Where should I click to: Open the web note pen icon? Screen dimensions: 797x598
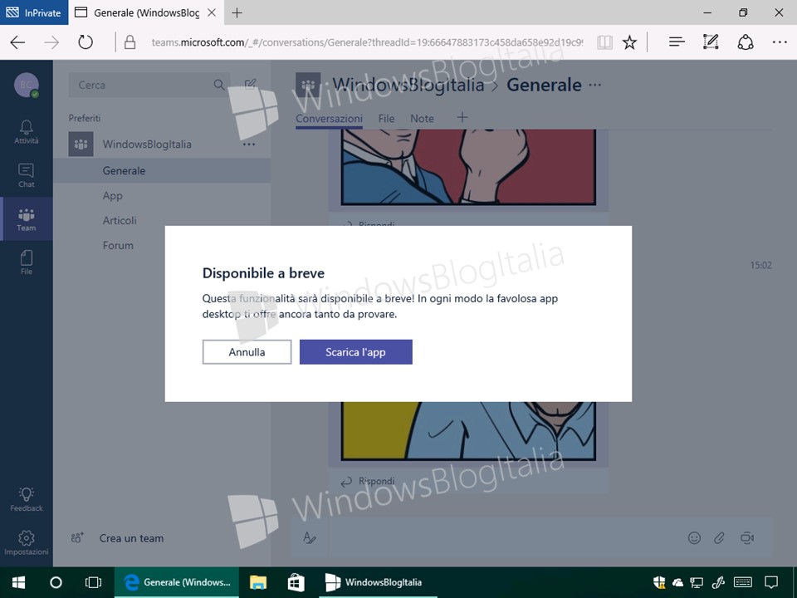(711, 42)
